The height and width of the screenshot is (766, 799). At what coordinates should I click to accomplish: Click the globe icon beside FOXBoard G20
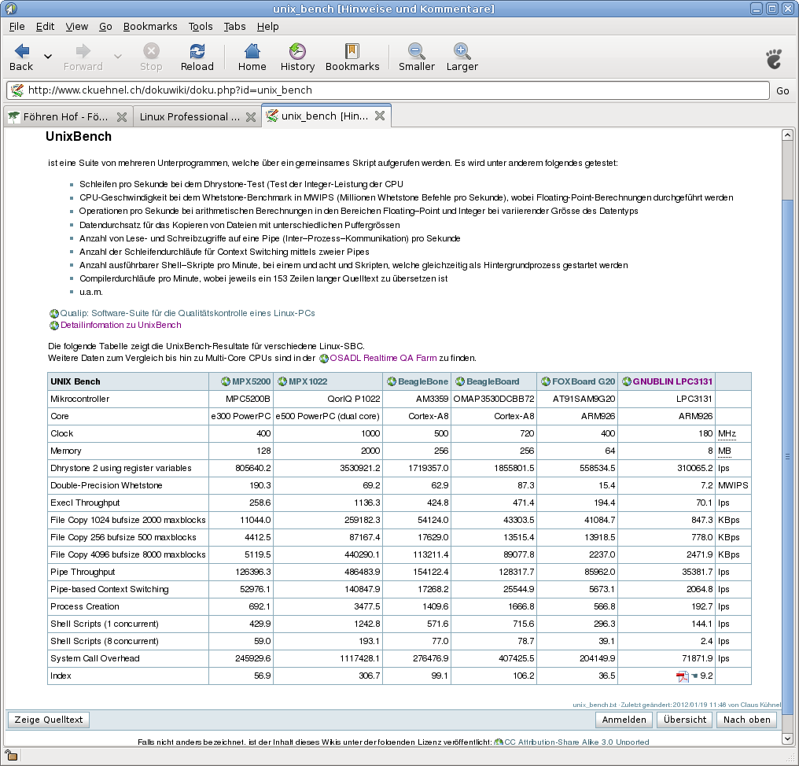pos(546,381)
